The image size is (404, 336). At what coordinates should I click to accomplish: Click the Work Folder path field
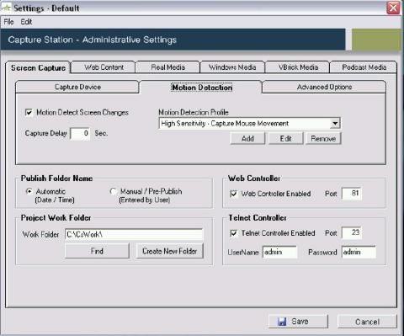[x=134, y=234]
